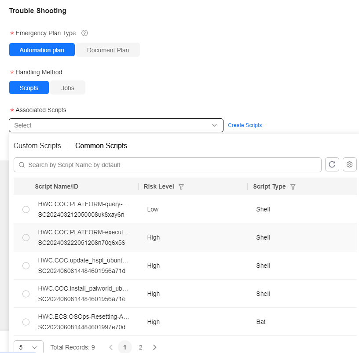Open Emergency Plan Type help tooltip icon
359x353 pixels.
click(x=84, y=33)
